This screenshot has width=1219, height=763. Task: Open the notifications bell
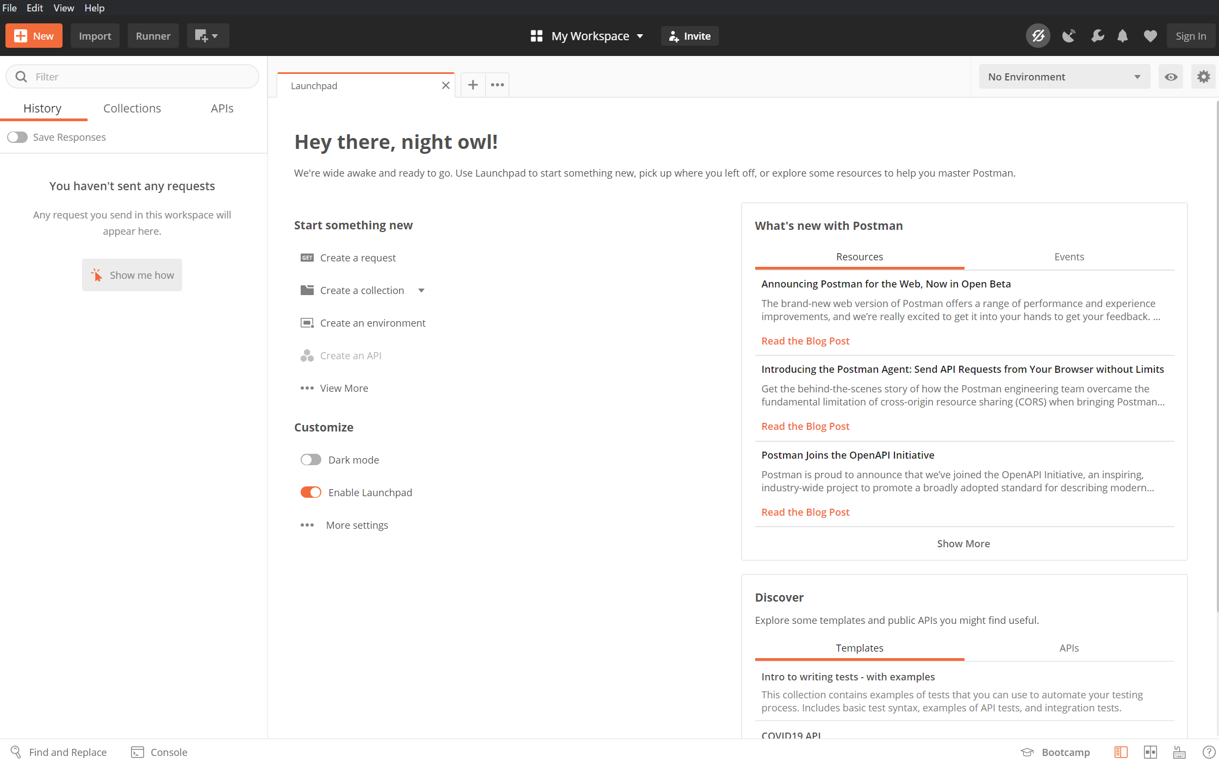point(1122,36)
